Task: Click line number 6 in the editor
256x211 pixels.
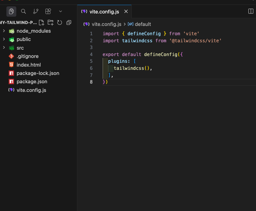Action: click(x=91, y=68)
